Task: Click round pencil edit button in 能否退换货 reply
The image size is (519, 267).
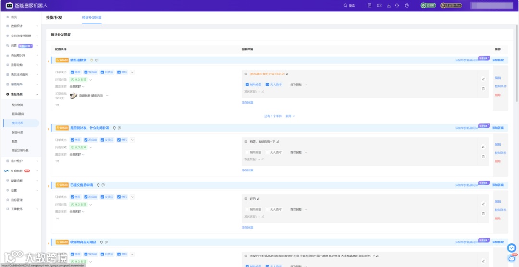Action: pyautogui.click(x=483, y=79)
